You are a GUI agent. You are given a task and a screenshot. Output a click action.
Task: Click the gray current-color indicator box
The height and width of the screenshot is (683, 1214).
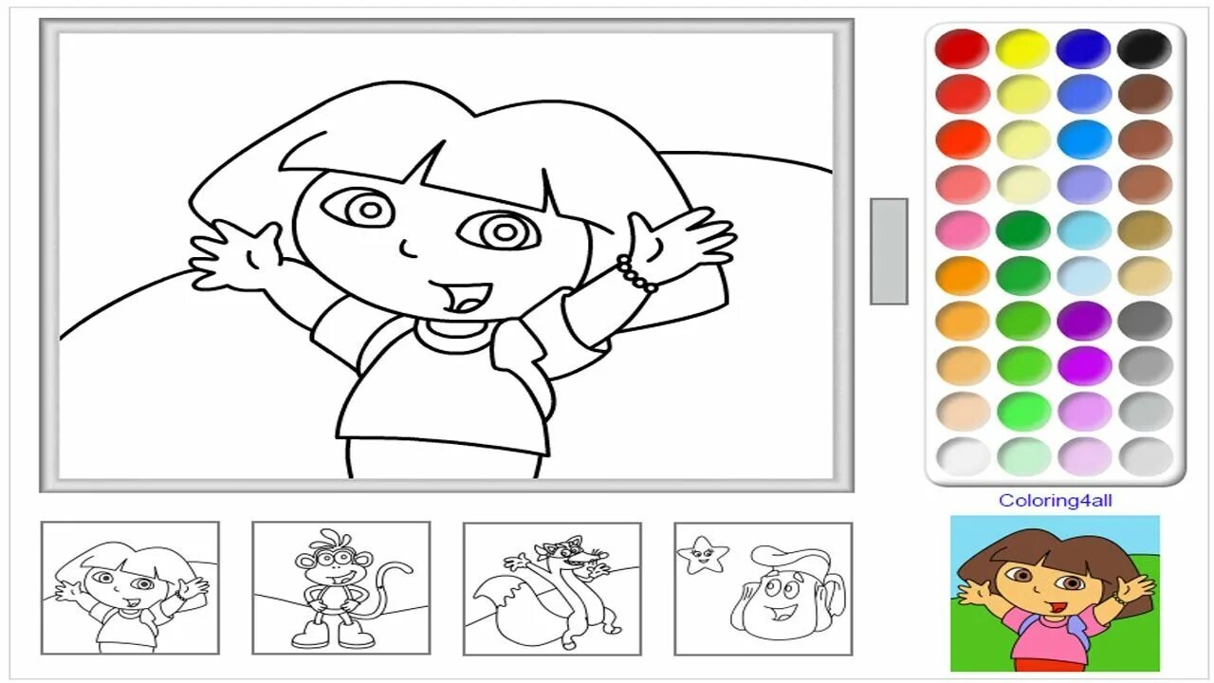[889, 251]
